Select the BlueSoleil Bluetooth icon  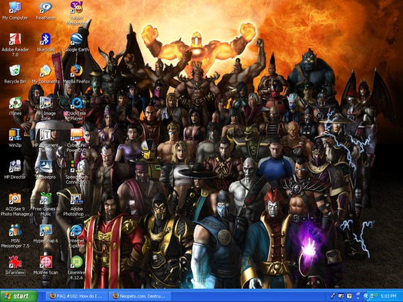46,42
